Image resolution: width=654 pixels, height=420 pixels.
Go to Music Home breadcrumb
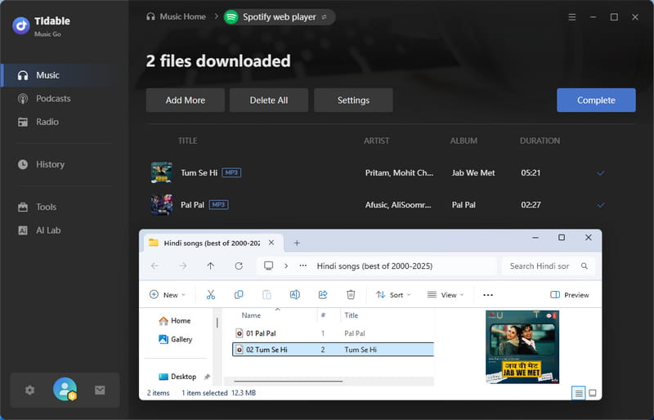(x=176, y=16)
